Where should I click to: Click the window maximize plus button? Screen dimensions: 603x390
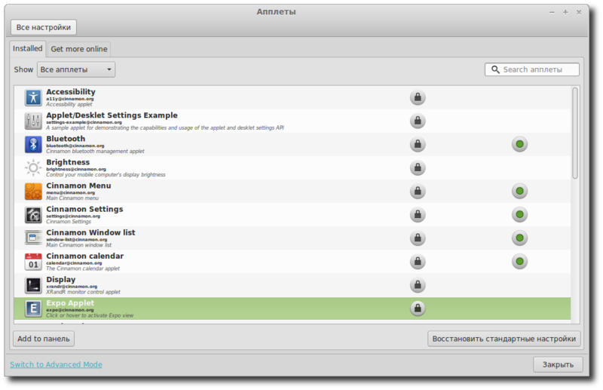[565, 12]
